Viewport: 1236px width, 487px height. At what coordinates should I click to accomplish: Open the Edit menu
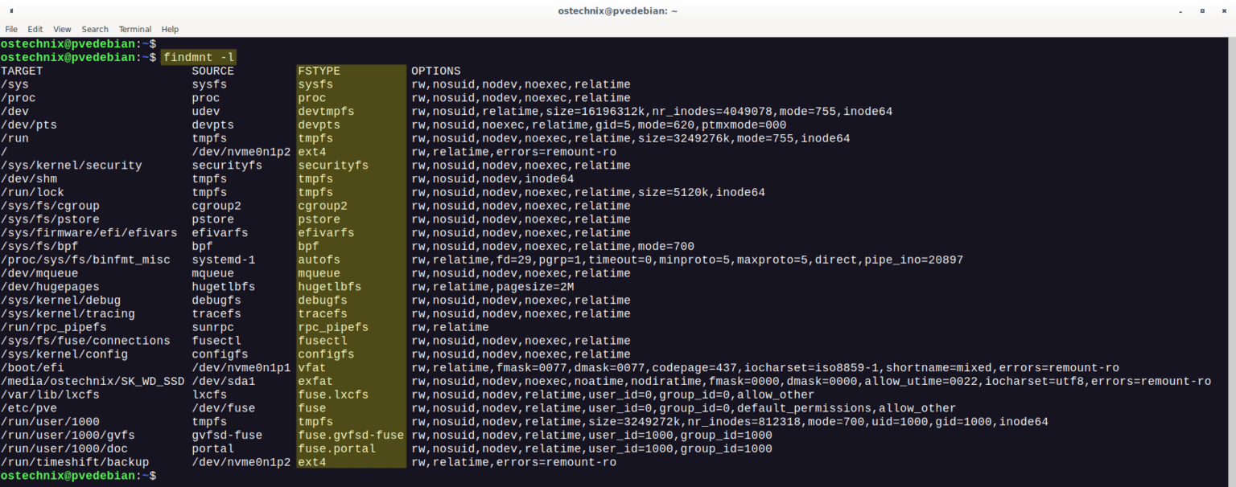click(35, 29)
